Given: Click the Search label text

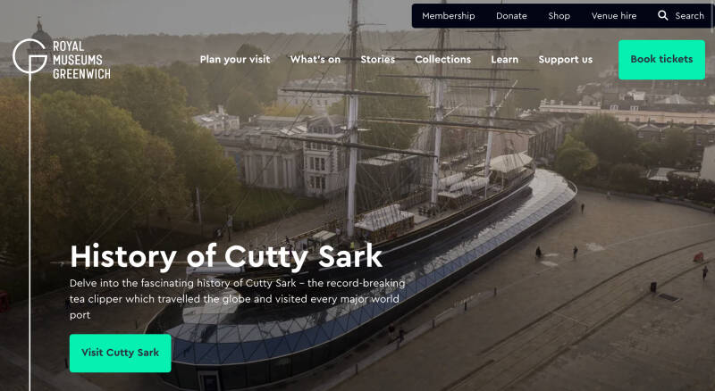Looking at the screenshot, I should [x=689, y=15].
